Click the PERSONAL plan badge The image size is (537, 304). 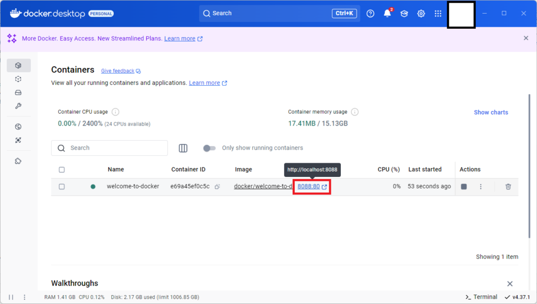coord(101,14)
